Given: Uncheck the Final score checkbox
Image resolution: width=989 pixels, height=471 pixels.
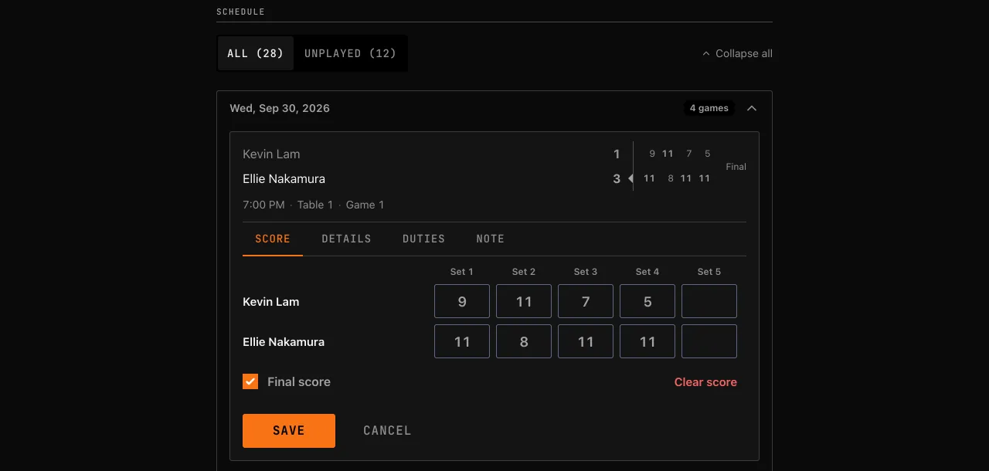Looking at the screenshot, I should coord(250,381).
